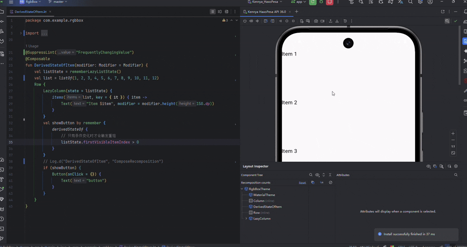Click Reset recomposition counts link

pos(302,183)
